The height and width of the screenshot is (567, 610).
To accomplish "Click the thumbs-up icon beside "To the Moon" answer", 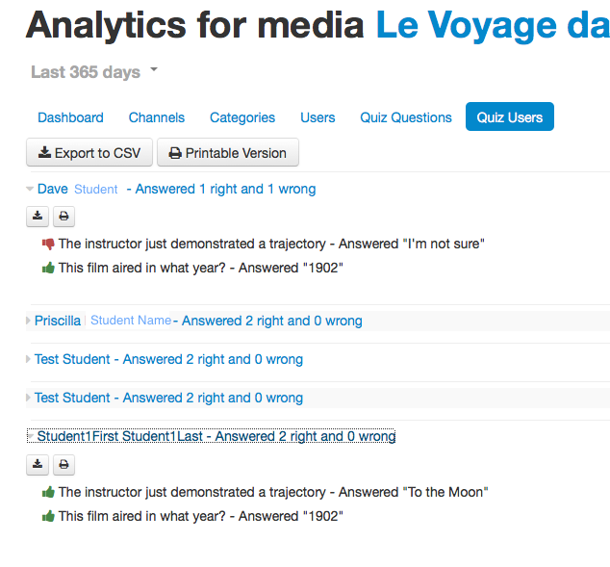I will [48, 492].
